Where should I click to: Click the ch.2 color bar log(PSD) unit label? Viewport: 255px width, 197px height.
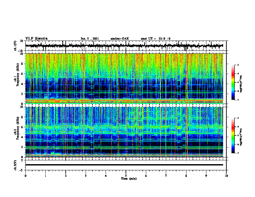241,136
